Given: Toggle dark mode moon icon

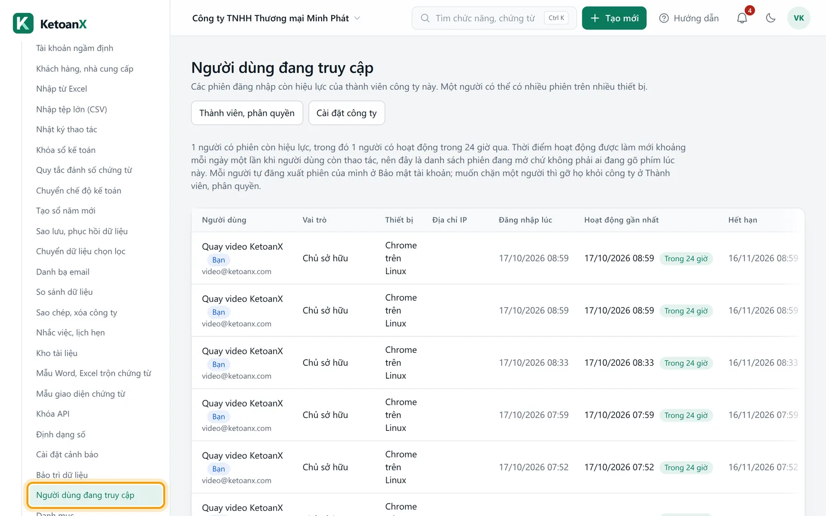Looking at the screenshot, I should tap(771, 18).
